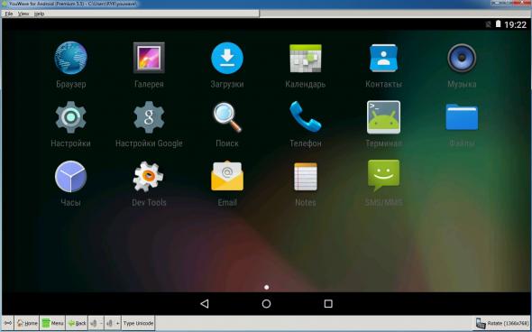The image size is (532, 332).
Task: Launch the Телефон phone app
Action: (x=306, y=116)
